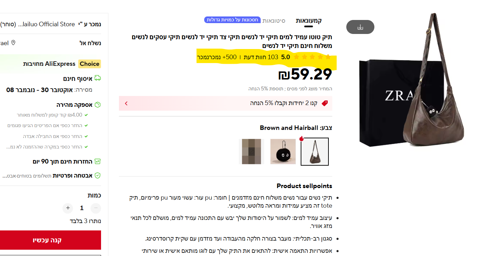Image resolution: width=487 pixels, height=256 pixels.
Task: Switch to the קמעונאות retail tab
Action: [309, 21]
